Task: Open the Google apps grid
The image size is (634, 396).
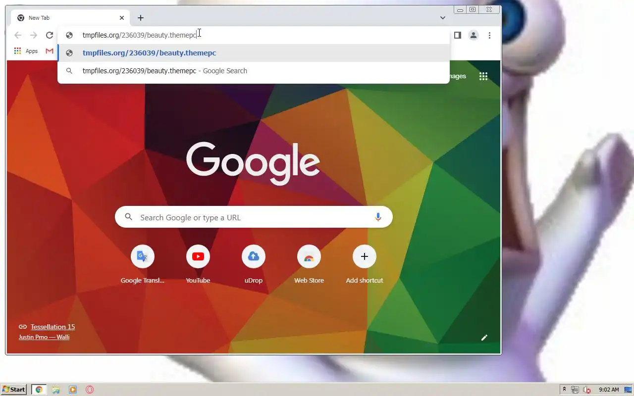Action: tap(483, 76)
